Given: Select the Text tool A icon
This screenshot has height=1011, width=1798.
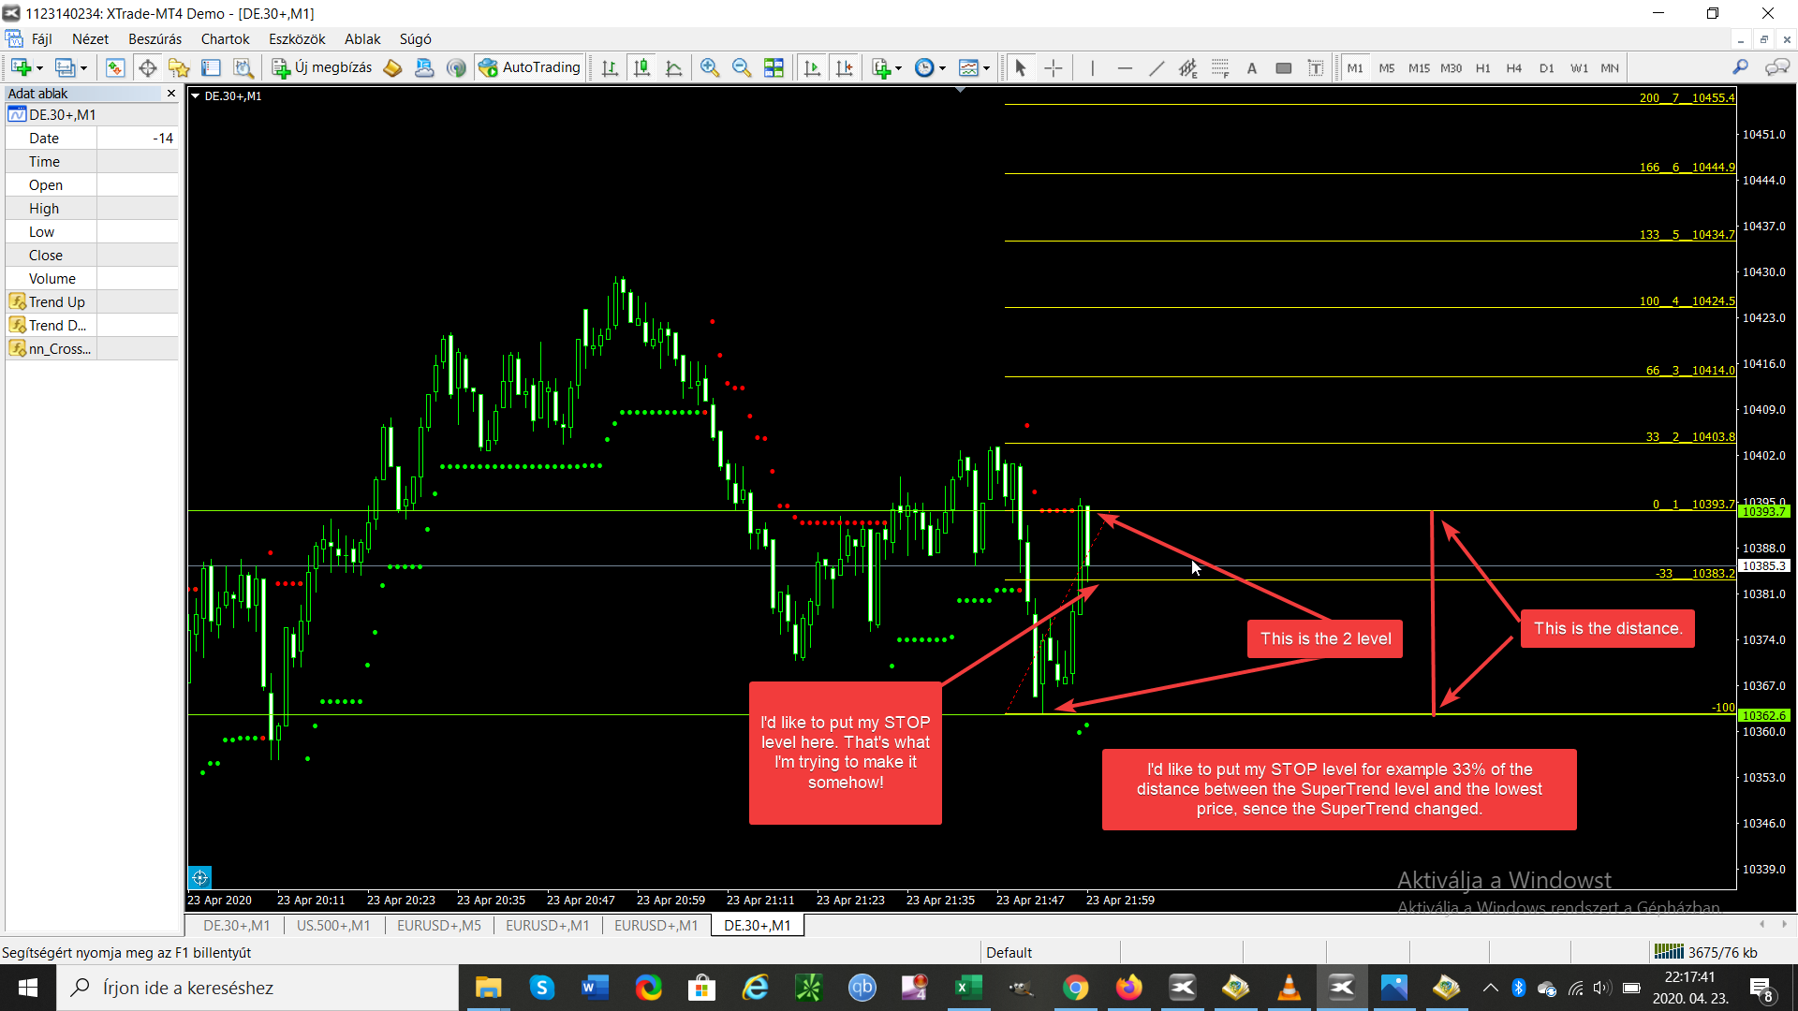Looking at the screenshot, I should [x=1252, y=67].
